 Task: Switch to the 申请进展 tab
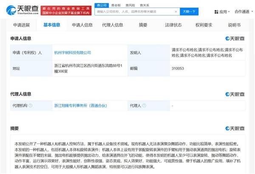22,25
